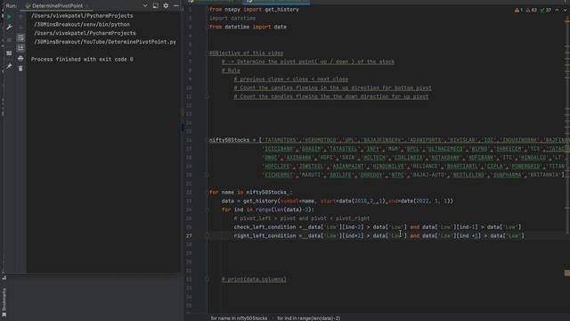Stop the process using the stop icon
Image resolution: width=570 pixels, height=321 pixels.
[x=9, y=39]
